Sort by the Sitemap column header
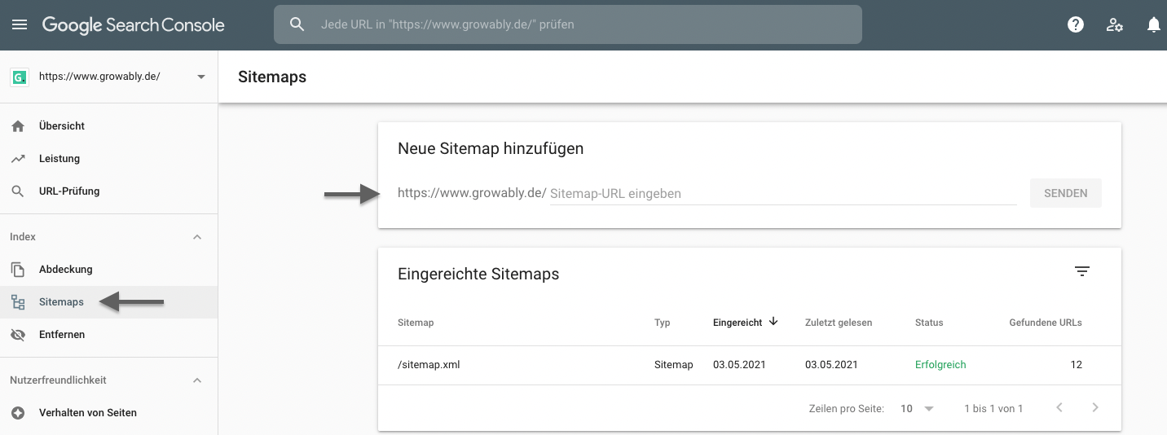This screenshot has width=1167, height=435. pyautogui.click(x=416, y=323)
